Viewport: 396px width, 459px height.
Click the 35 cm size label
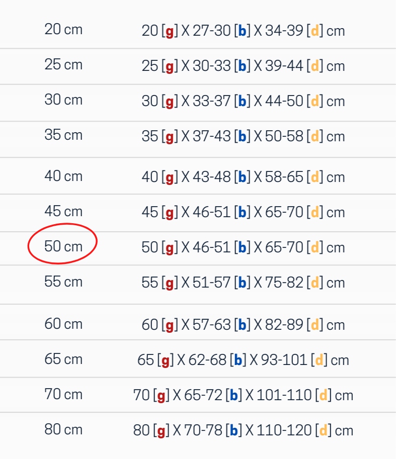(x=63, y=135)
